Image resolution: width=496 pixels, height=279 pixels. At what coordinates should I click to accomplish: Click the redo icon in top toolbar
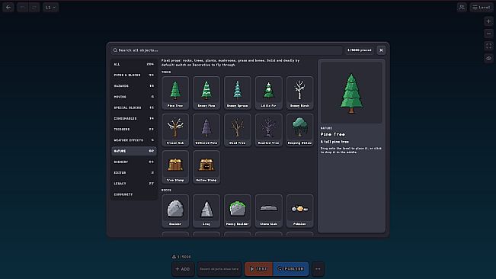[34, 8]
